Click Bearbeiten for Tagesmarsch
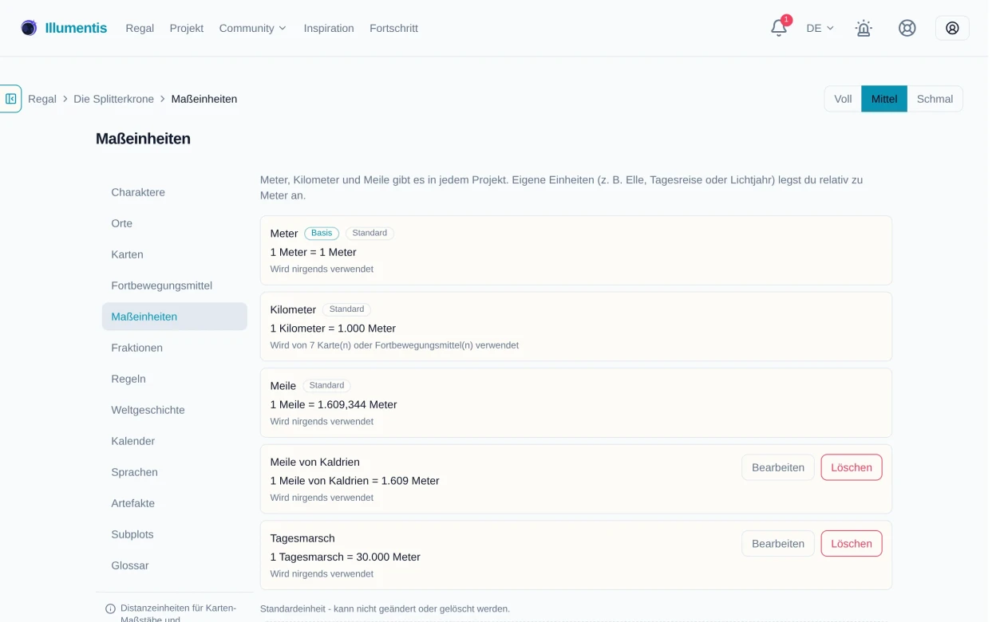 778,544
